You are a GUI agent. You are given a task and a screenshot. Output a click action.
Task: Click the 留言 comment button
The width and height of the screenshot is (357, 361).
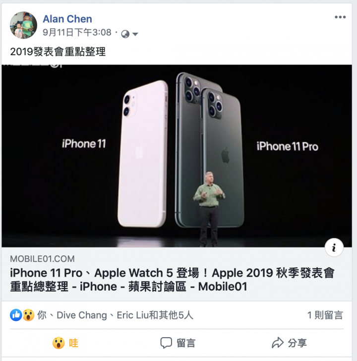pos(178,343)
